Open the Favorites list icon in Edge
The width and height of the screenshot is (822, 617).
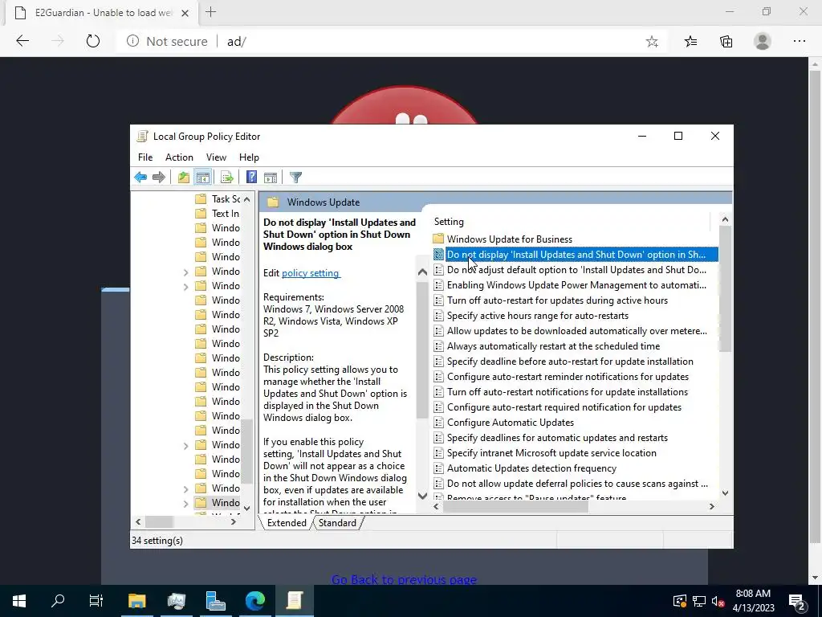click(691, 42)
